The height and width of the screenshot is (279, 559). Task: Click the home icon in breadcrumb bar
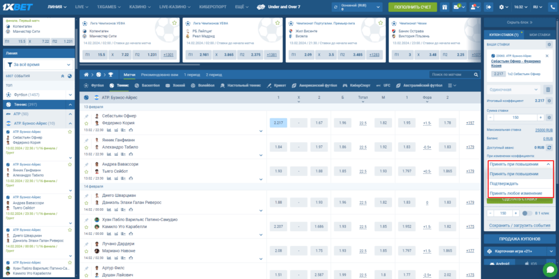(x=87, y=74)
